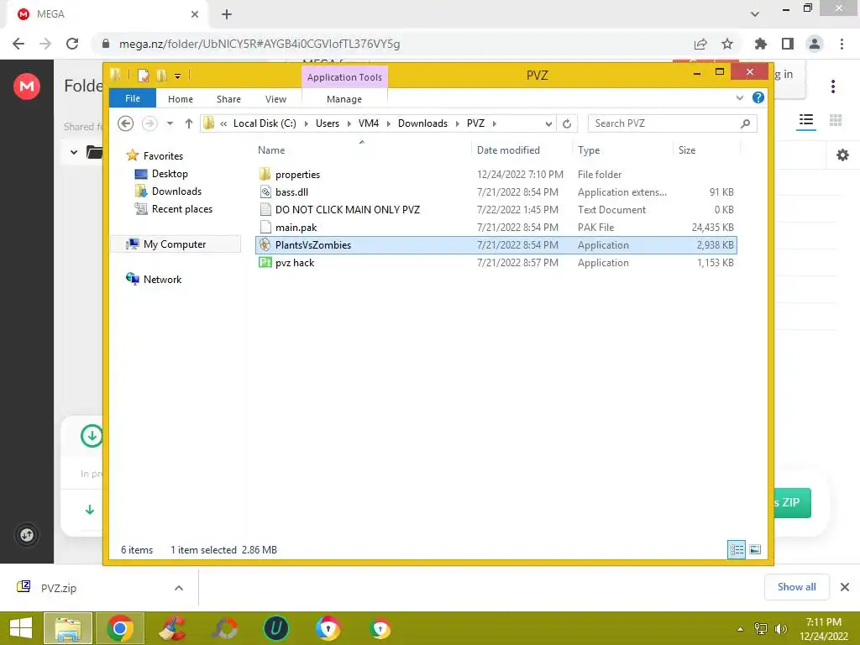Viewport: 860px width, 645px height.
Task: Click the Properties quick access toolbar icon
Action: 143,75
